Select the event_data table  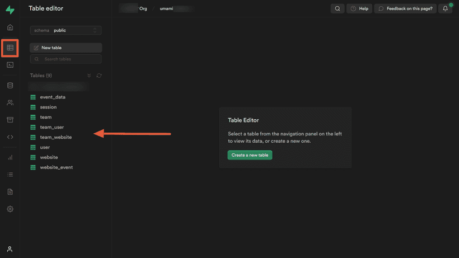coord(53,97)
